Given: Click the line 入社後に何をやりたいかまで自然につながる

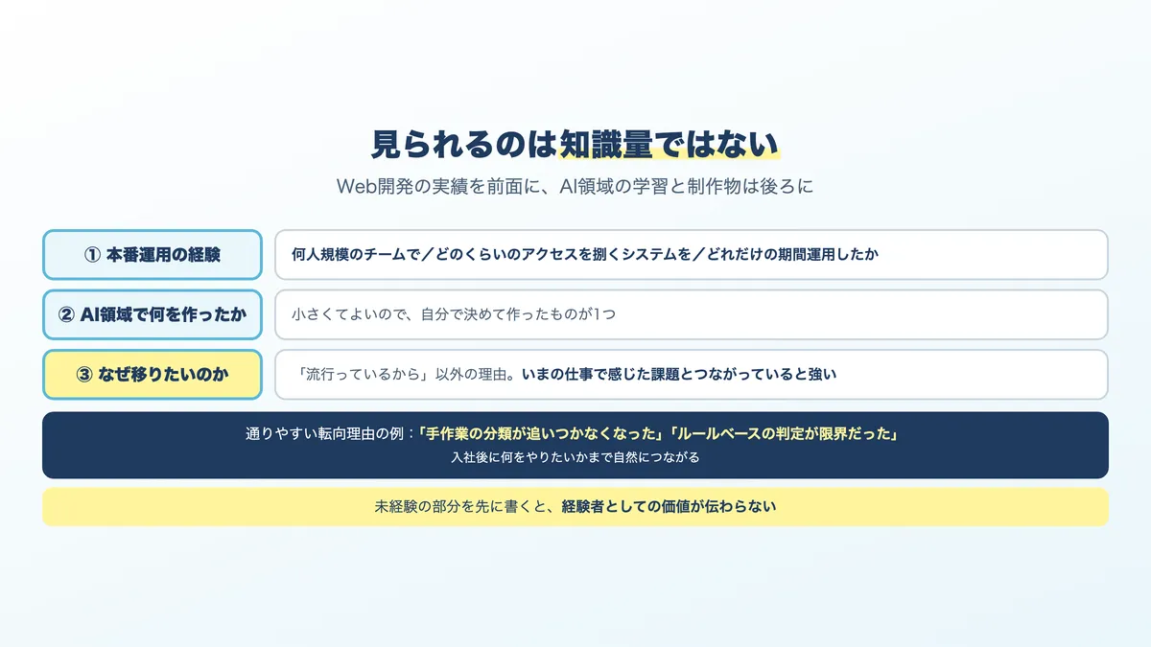Looking at the screenshot, I should [x=575, y=458].
